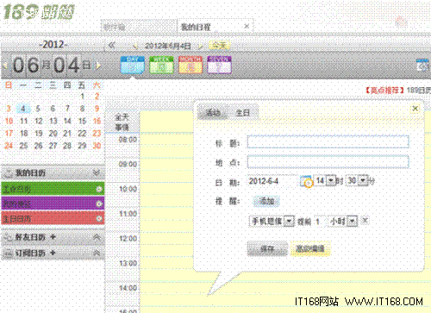
Task: Click the 地点 location input field
Action: (328, 162)
